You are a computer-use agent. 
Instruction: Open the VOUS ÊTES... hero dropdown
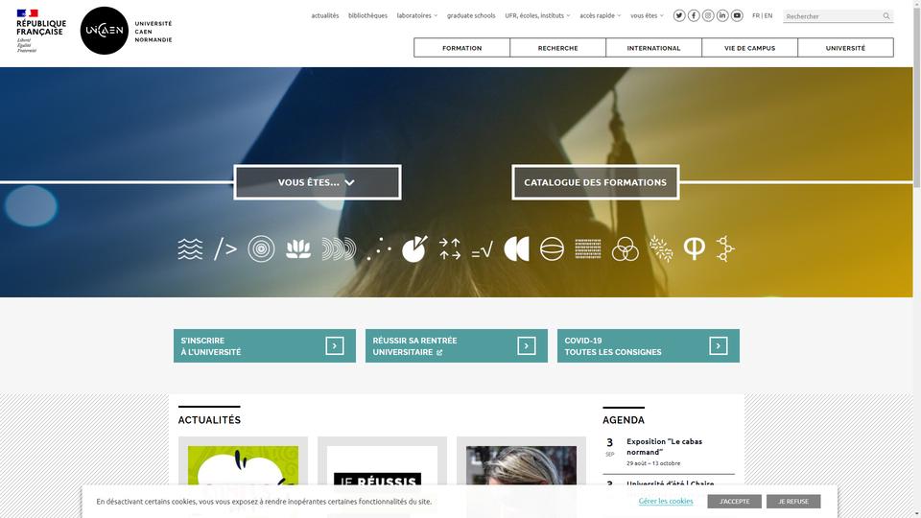(318, 182)
